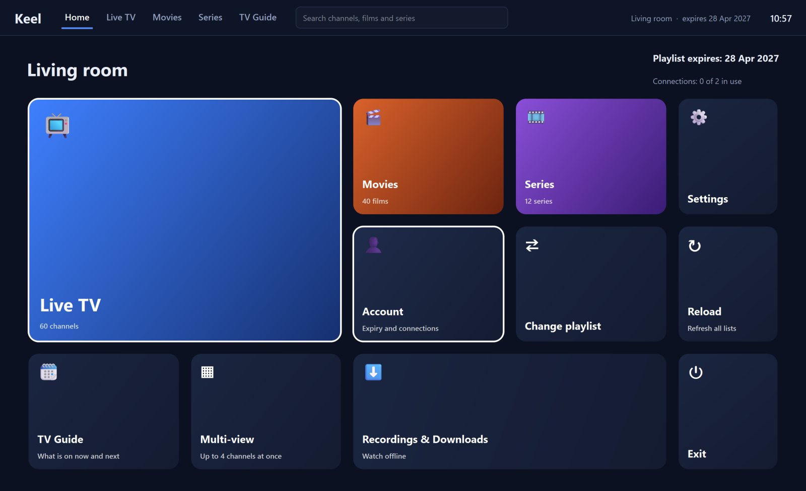
Task: Select the "Exit" tile label
Action: pos(697,454)
